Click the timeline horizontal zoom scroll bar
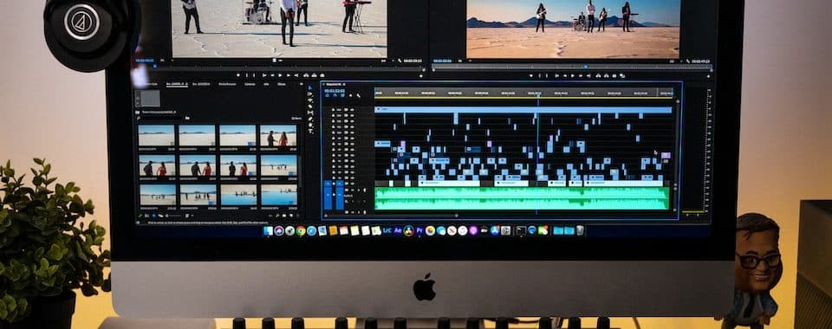Viewport: 832px width, 329px height. click(x=391, y=215)
